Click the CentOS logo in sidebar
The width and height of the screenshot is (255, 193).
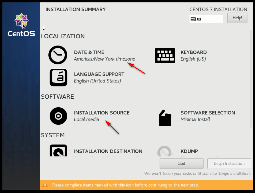(22, 25)
